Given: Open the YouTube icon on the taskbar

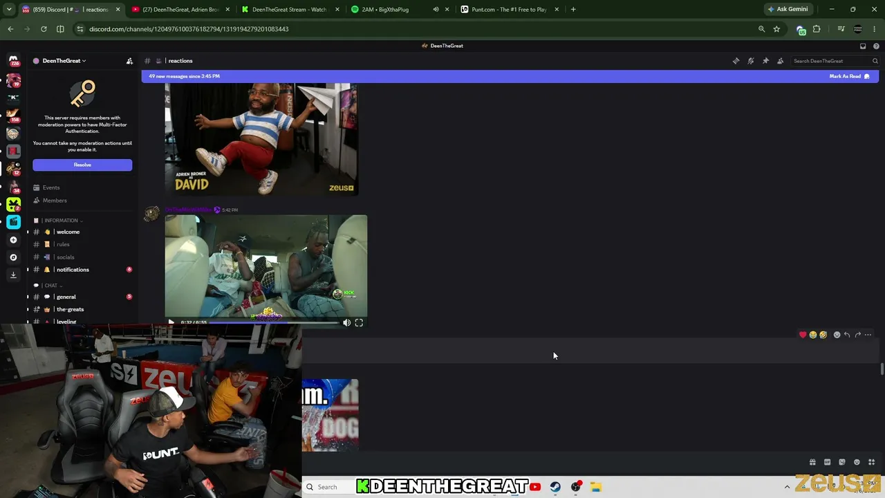Looking at the screenshot, I should pyautogui.click(x=535, y=487).
